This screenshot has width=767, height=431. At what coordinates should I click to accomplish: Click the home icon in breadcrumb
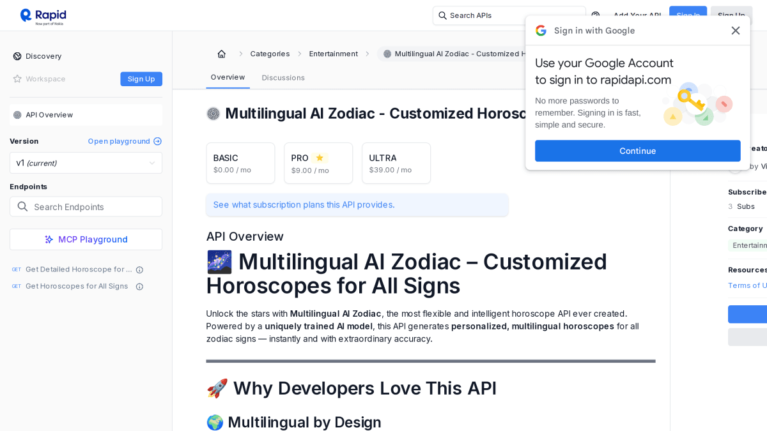pyautogui.click(x=222, y=54)
